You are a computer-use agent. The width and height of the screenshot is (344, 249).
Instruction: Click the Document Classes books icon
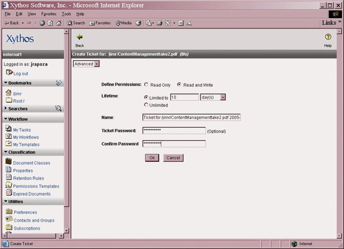(9, 161)
